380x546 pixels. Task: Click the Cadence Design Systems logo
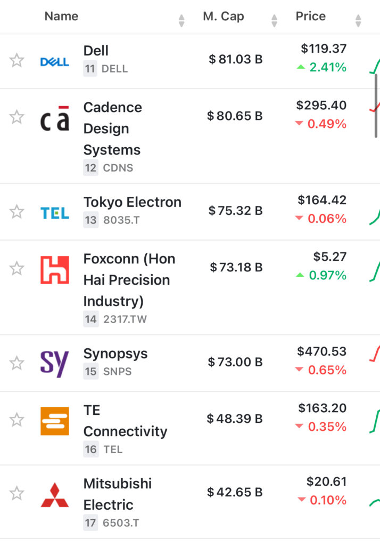(x=55, y=119)
